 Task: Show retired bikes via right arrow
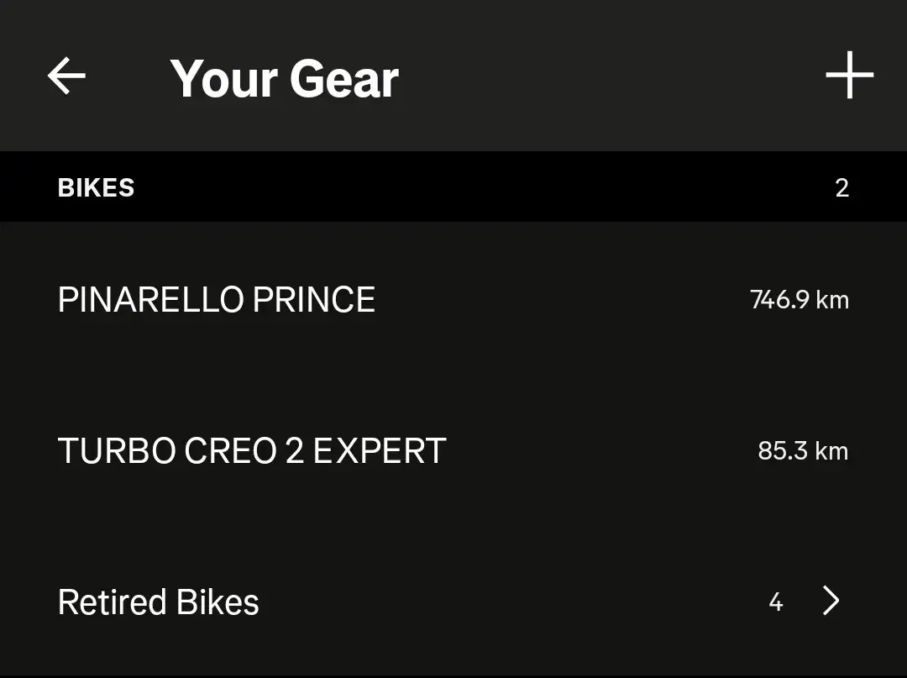pyautogui.click(x=831, y=601)
